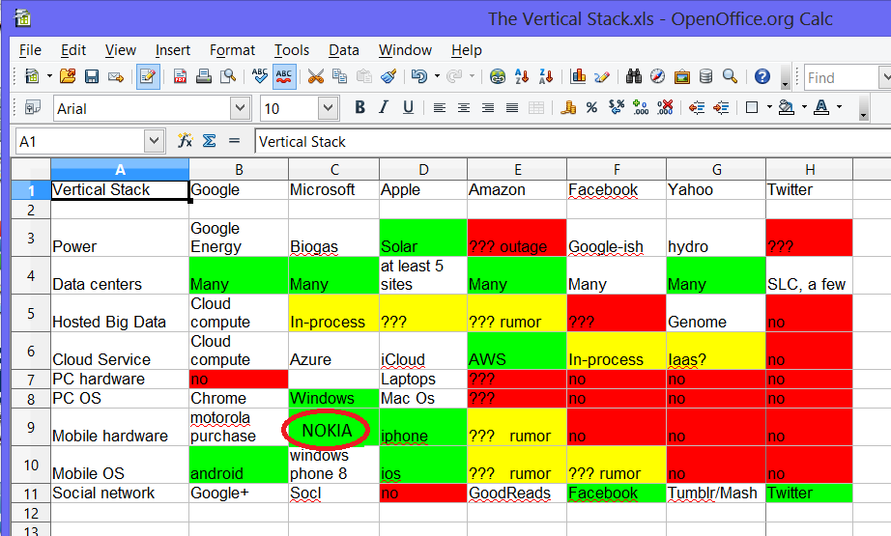Open the File menu

click(x=30, y=50)
